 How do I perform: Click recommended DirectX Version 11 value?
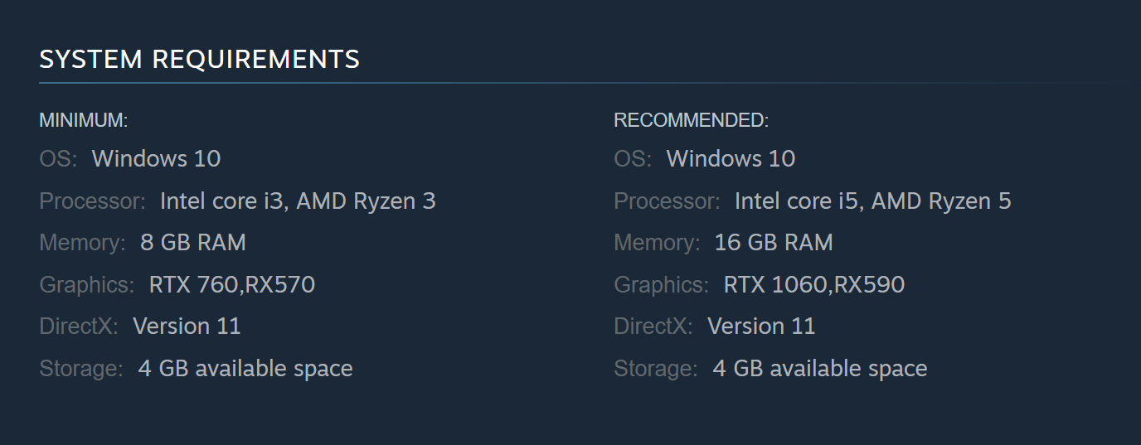761,326
